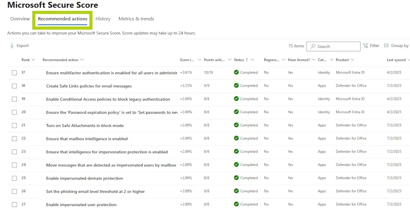The height and width of the screenshot is (210, 410).
Task: Select the checkbox for rank 22 row
Action: (x=14, y=139)
